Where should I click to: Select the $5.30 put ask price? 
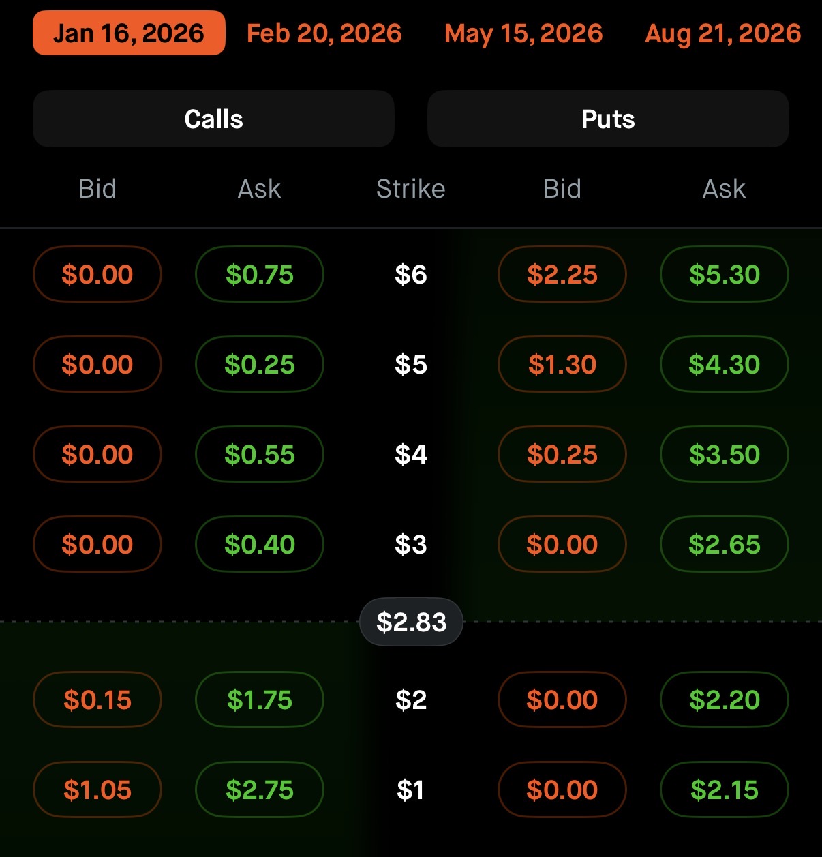click(725, 274)
